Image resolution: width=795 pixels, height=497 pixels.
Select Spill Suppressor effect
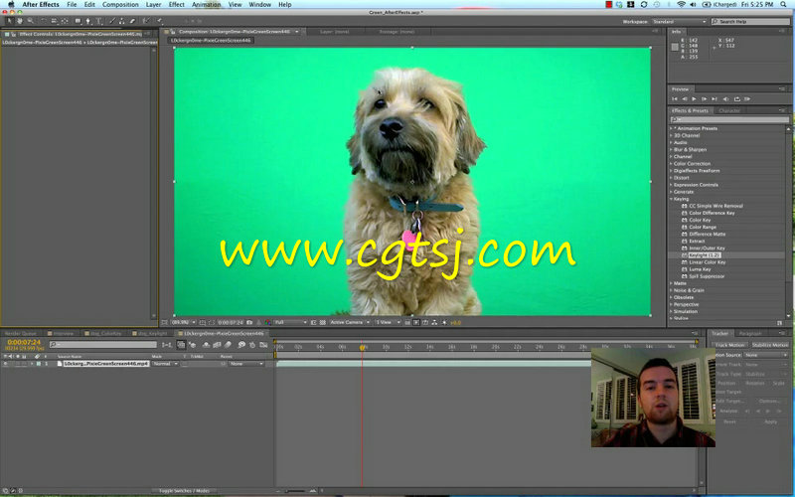707,276
